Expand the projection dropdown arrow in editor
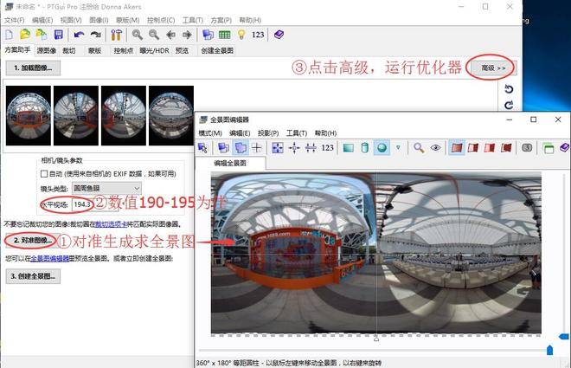 click(x=398, y=147)
